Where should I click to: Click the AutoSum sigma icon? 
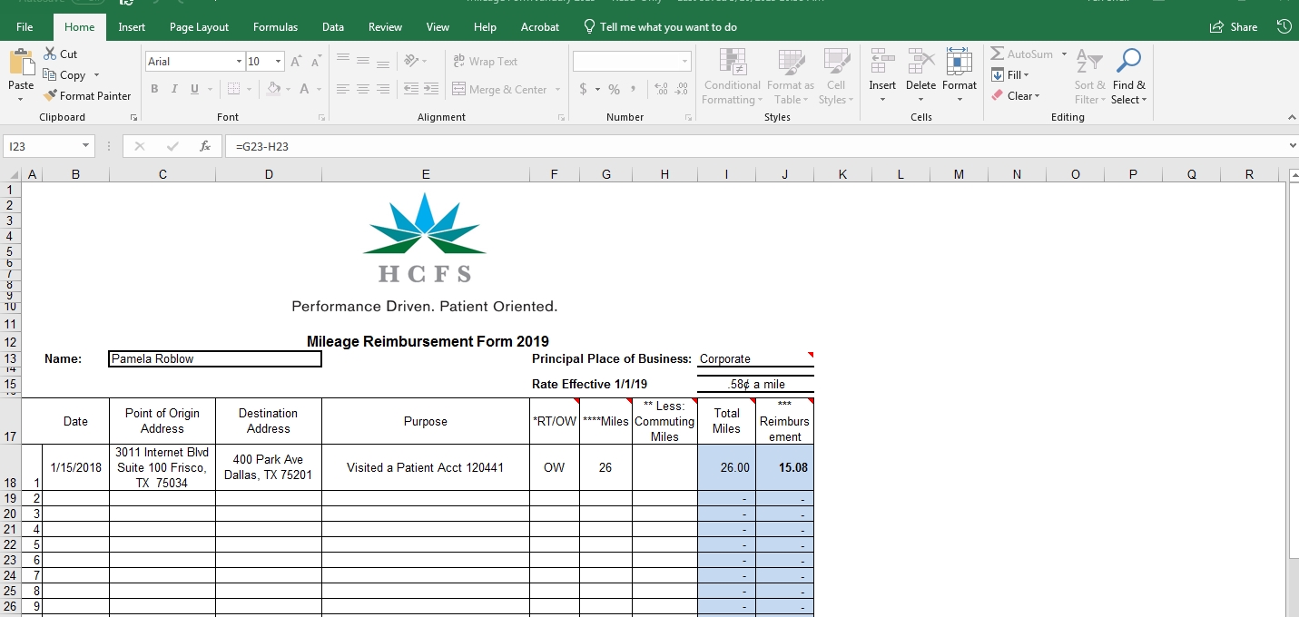(x=998, y=54)
